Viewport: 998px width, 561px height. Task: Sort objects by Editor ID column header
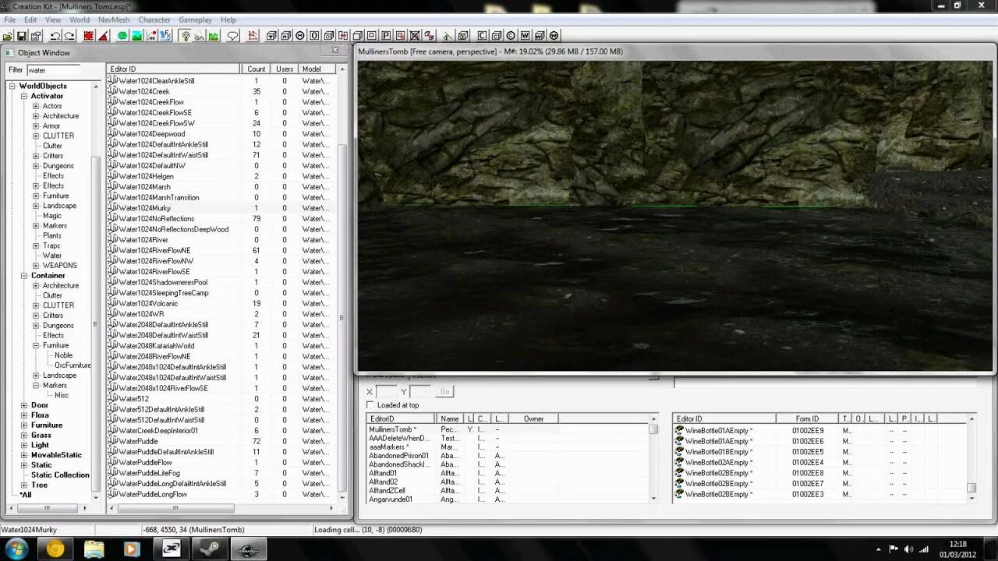[x=175, y=69]
